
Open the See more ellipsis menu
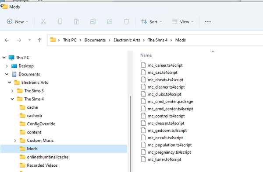(208, 22)
